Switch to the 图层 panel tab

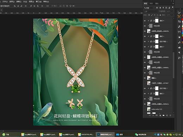pos(146,4)
